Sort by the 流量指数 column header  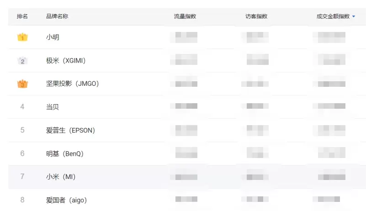point(185,16)
